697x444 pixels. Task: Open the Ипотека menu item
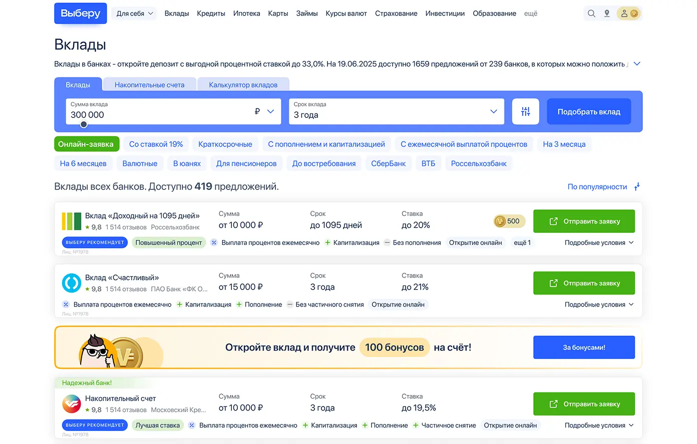tap(246, 13)
